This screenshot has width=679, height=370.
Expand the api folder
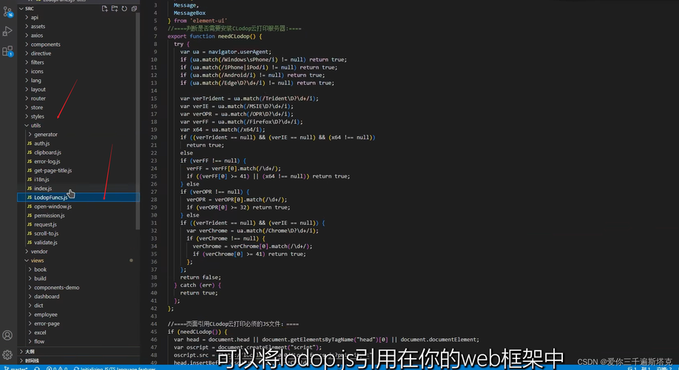coord(78,17)
